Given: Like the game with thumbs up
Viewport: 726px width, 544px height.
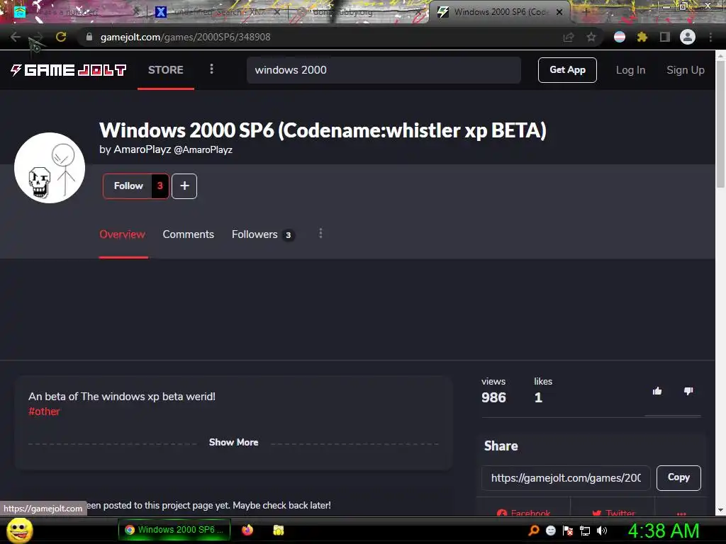Looking at the screenshot, I should (x=657, y=391).
